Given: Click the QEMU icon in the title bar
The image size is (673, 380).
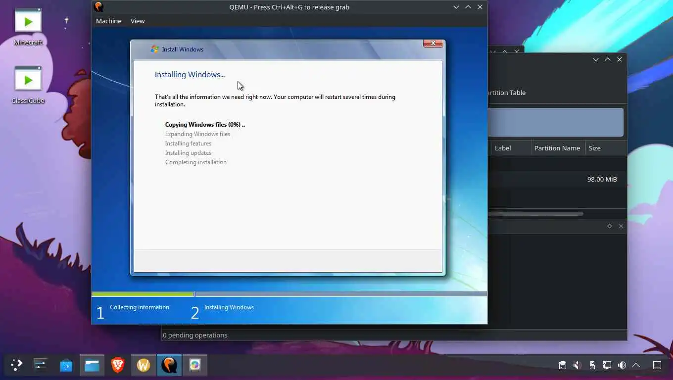Looking at the screenshot, I should [99, 7].
